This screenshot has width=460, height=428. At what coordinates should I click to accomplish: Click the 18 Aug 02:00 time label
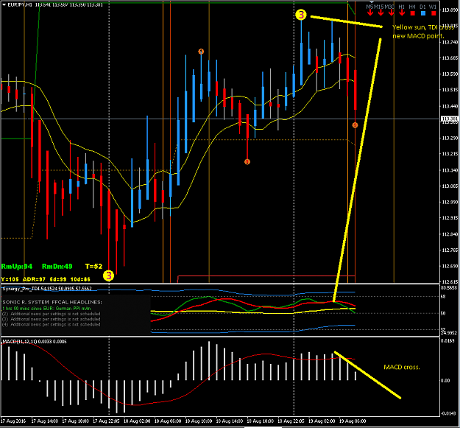tap(137, 421)
